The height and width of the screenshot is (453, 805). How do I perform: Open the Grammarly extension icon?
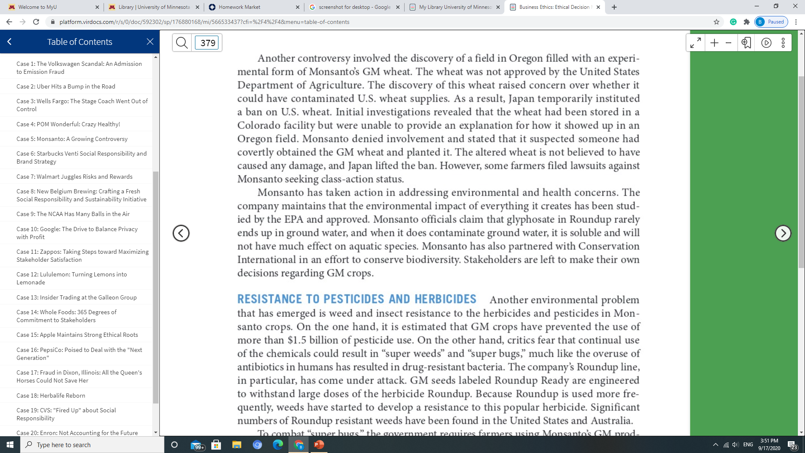tap(733, 22)
